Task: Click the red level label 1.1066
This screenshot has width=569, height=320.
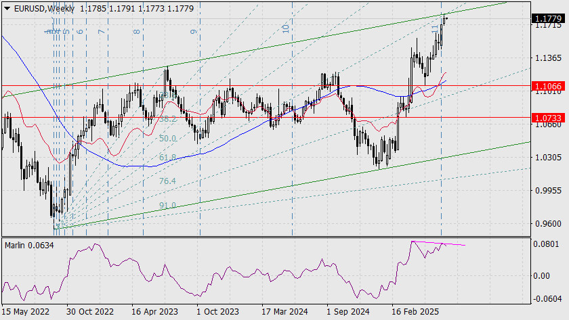Action: pyautogui.click(x=548, y=86)
